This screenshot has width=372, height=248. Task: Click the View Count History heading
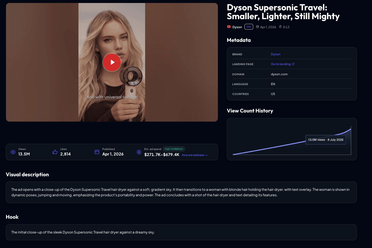tap(250, 111)
